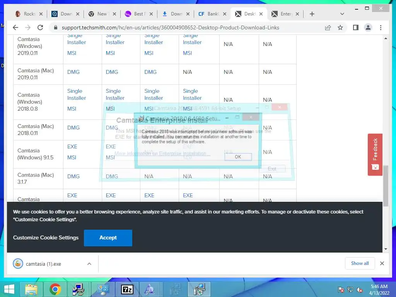The width and height of the screenshot is (396, 297).
Task: Open first MSI link for Camtasia Windows 2018.0.8
Action: pos(72,109)
